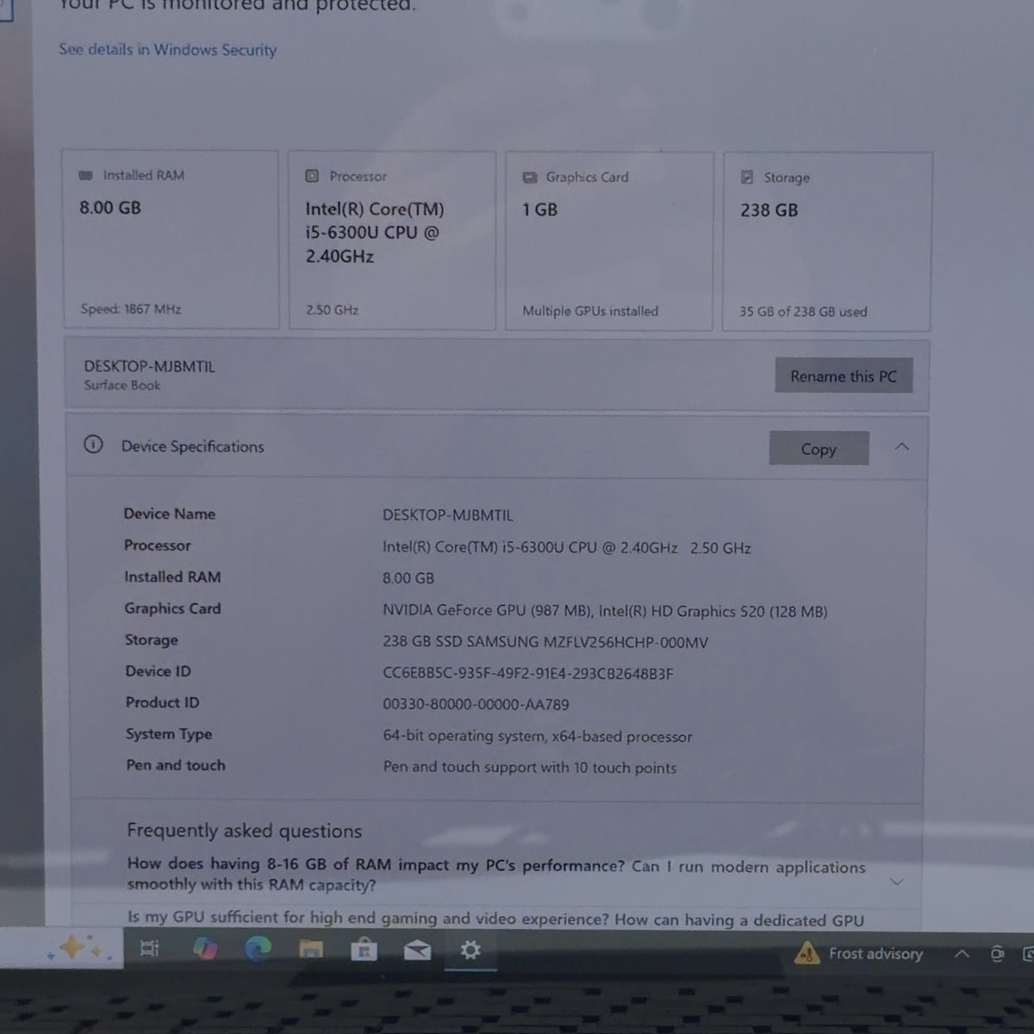Click the Graphics Card icon
1034x1034 pixels.
click(x=529, y=178)
